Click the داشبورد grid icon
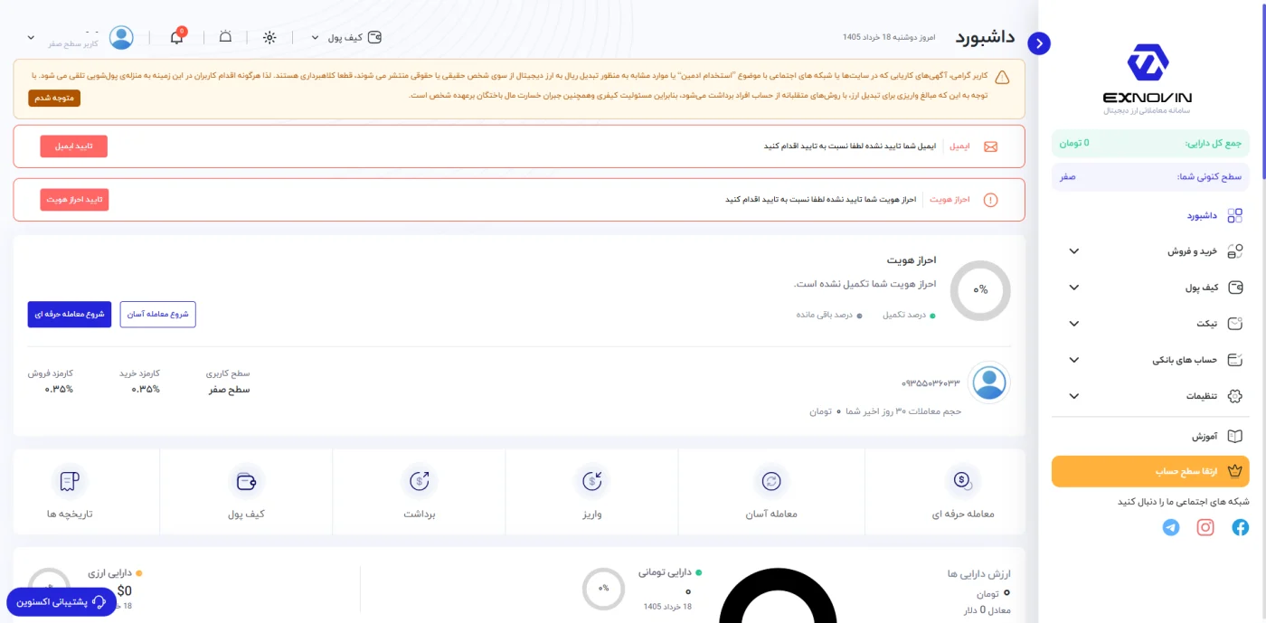This screenshot has width=1266, height=623. coord(1234,215)
